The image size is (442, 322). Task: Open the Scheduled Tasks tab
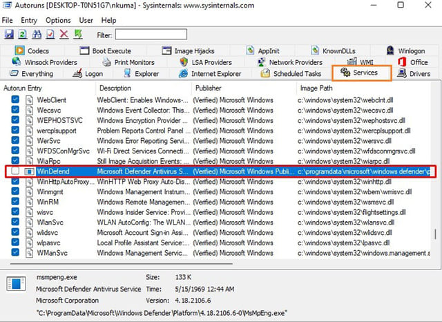[x=291, y=74]
